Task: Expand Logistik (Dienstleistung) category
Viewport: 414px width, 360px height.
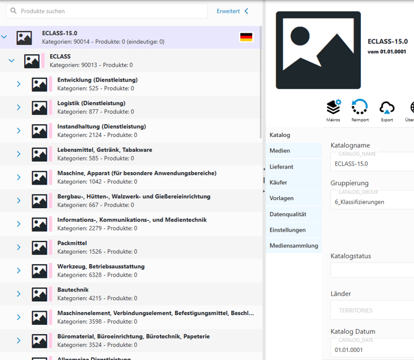Action: pyautogui.click(x=19, y=107)
